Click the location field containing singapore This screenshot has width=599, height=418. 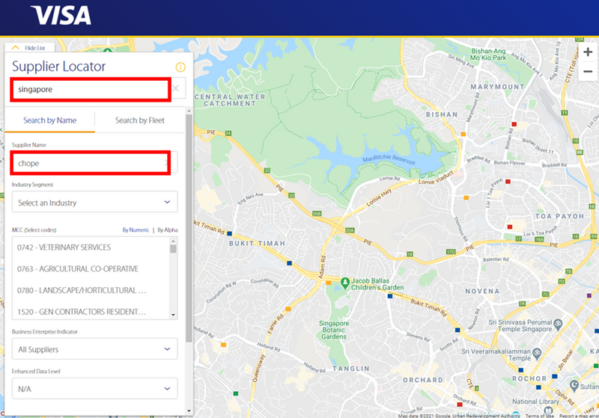91,89
